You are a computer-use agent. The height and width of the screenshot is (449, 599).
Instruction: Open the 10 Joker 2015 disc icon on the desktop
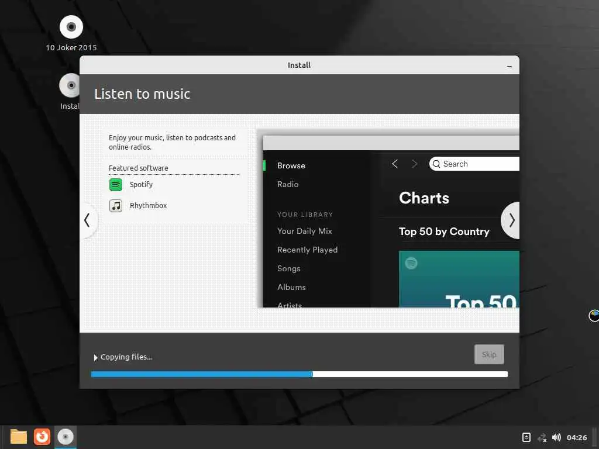click(71, 27)
